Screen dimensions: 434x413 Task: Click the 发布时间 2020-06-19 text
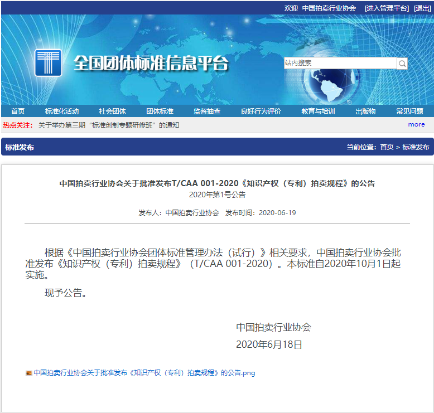(x=261, y=213)
